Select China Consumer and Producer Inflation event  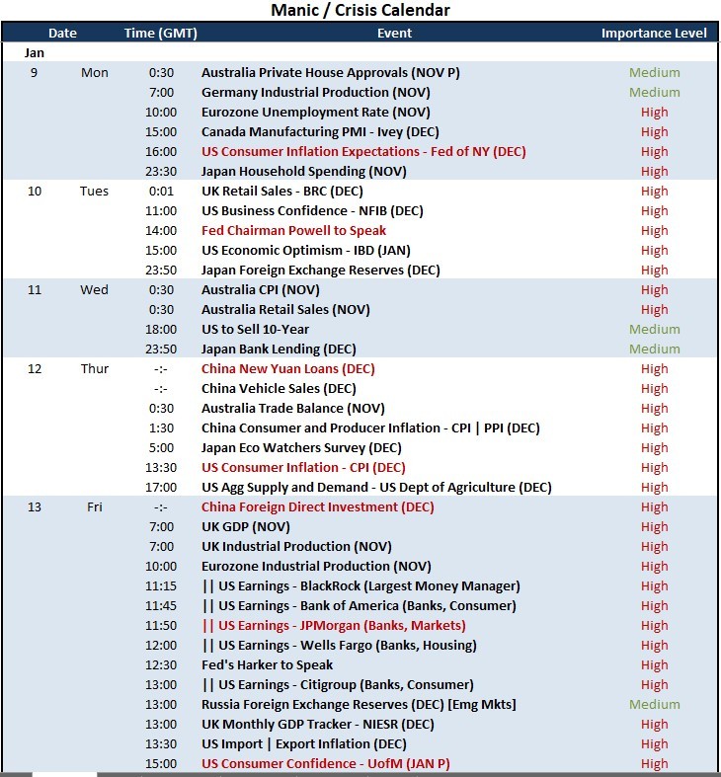[370, 428]
